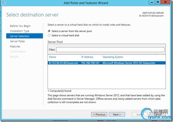Click the 192.168.100.141 IP address cell
The height and width of the screenshot is (122, 173).
[x=90, y=63]
